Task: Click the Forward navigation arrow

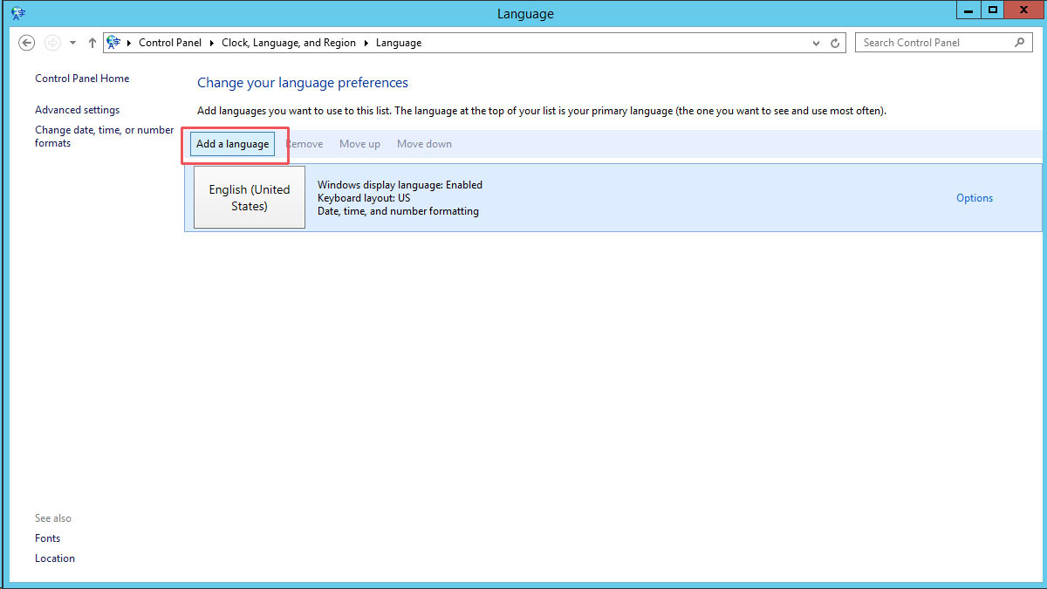Action: pos(51,43)
